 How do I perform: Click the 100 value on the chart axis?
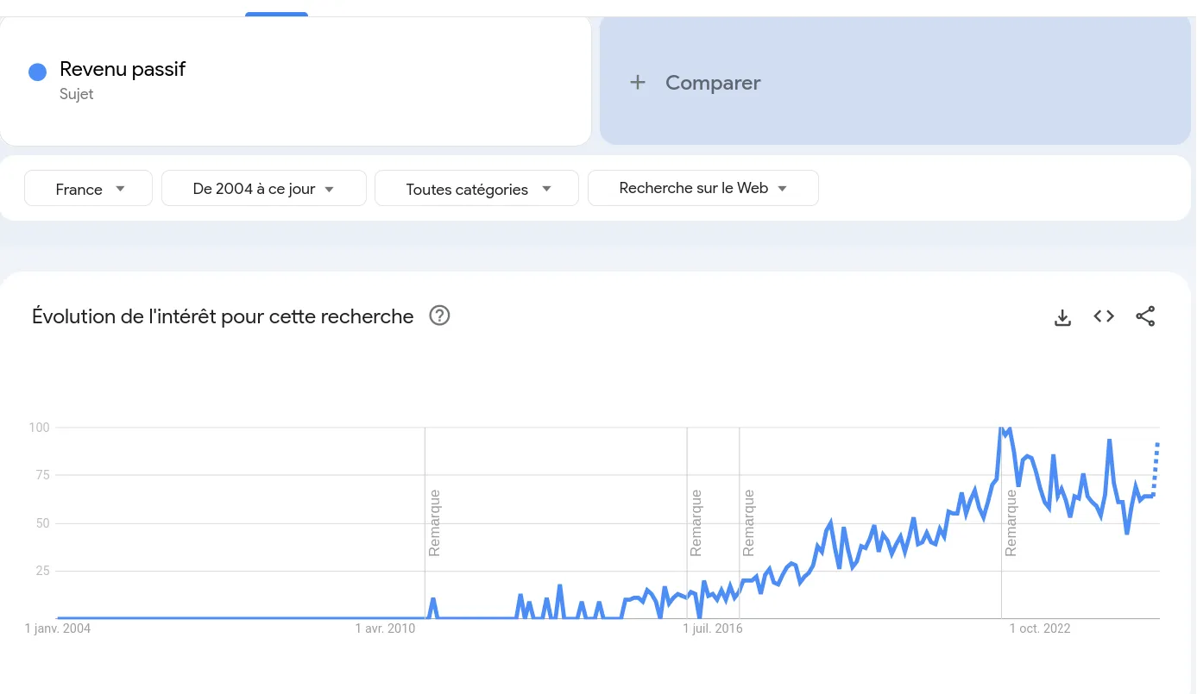click(39, 427)
